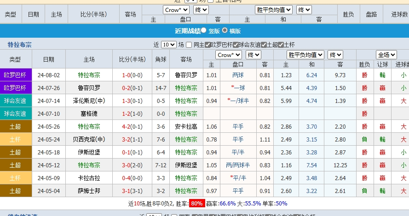409x216 pixels.
Task: Click purple 欧罗巴杯 label on 24-07-26 row
Action: [x=15, y=88]
